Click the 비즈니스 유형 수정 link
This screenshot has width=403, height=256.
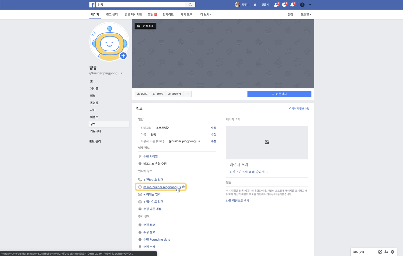[x=155, y=164]
